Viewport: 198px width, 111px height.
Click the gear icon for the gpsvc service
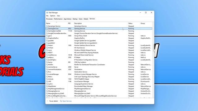[x=47, y=36]
